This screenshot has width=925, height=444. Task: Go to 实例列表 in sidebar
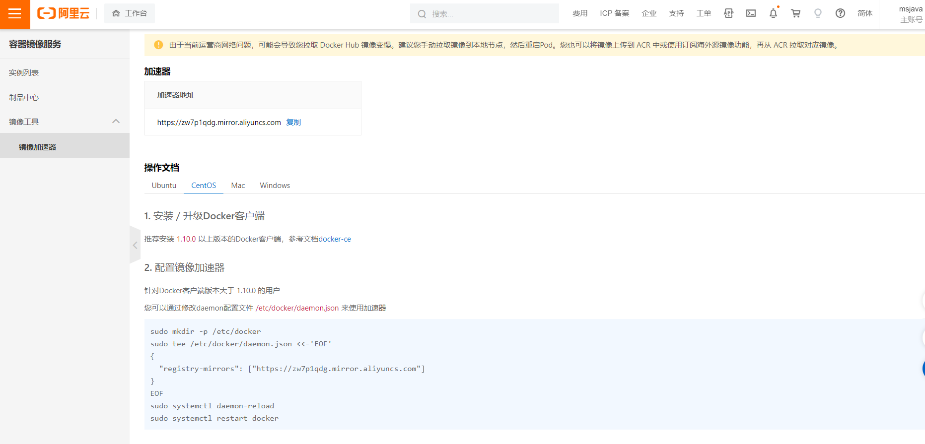(24, 72)
